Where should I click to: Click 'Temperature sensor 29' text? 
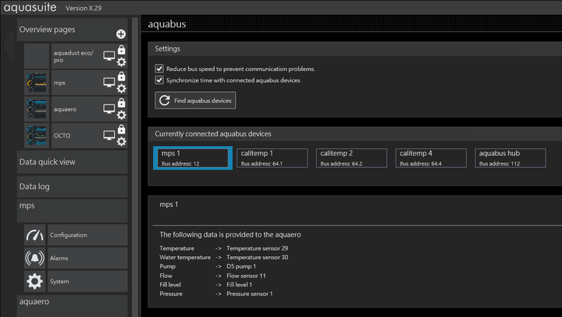pyautogui.click(x=258, y=248)
